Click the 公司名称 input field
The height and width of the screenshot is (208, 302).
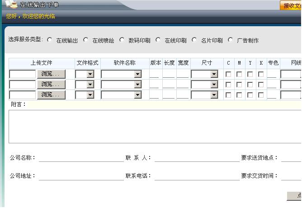[81, 158]
